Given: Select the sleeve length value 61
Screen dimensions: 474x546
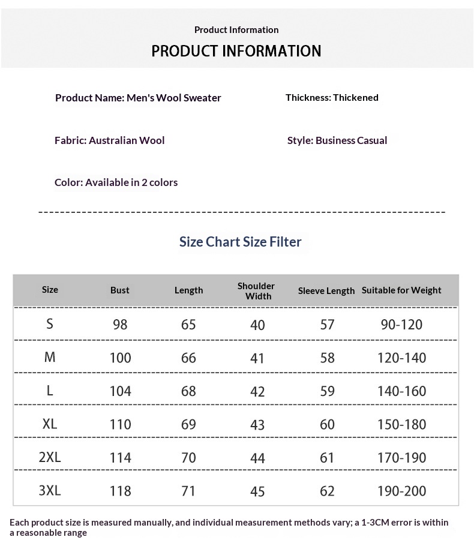Looking at the screenshot, I should tap(327, 458).
